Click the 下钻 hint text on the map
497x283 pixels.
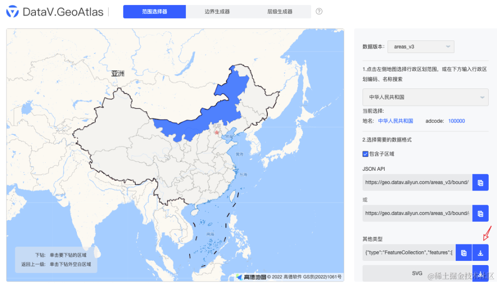pos(61,255)
